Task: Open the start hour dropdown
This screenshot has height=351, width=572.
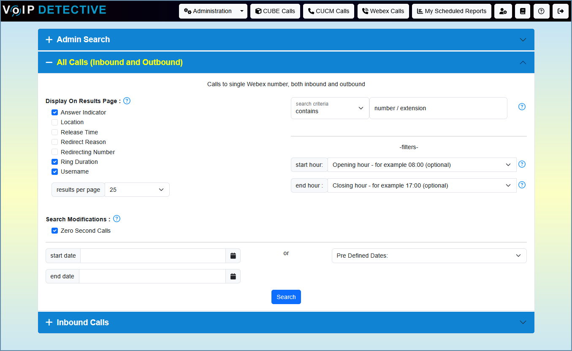Action: click(x=422, y=165)
